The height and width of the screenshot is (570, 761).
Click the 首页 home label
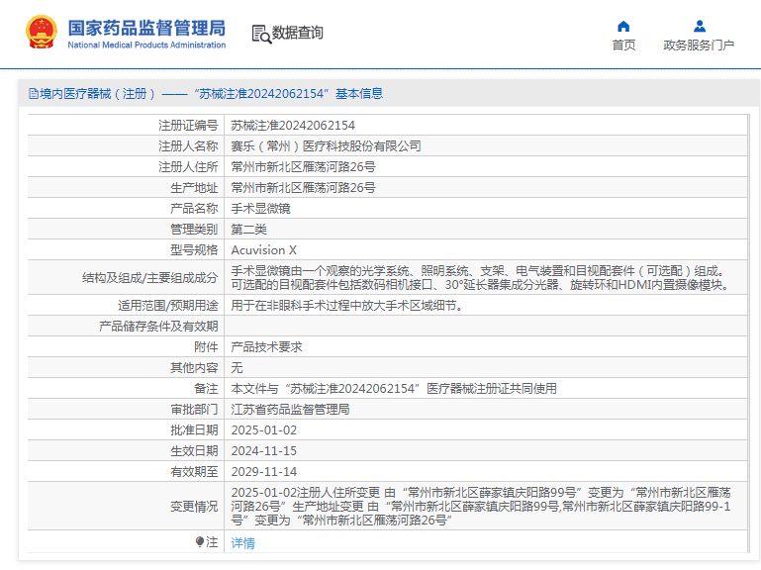623,46
